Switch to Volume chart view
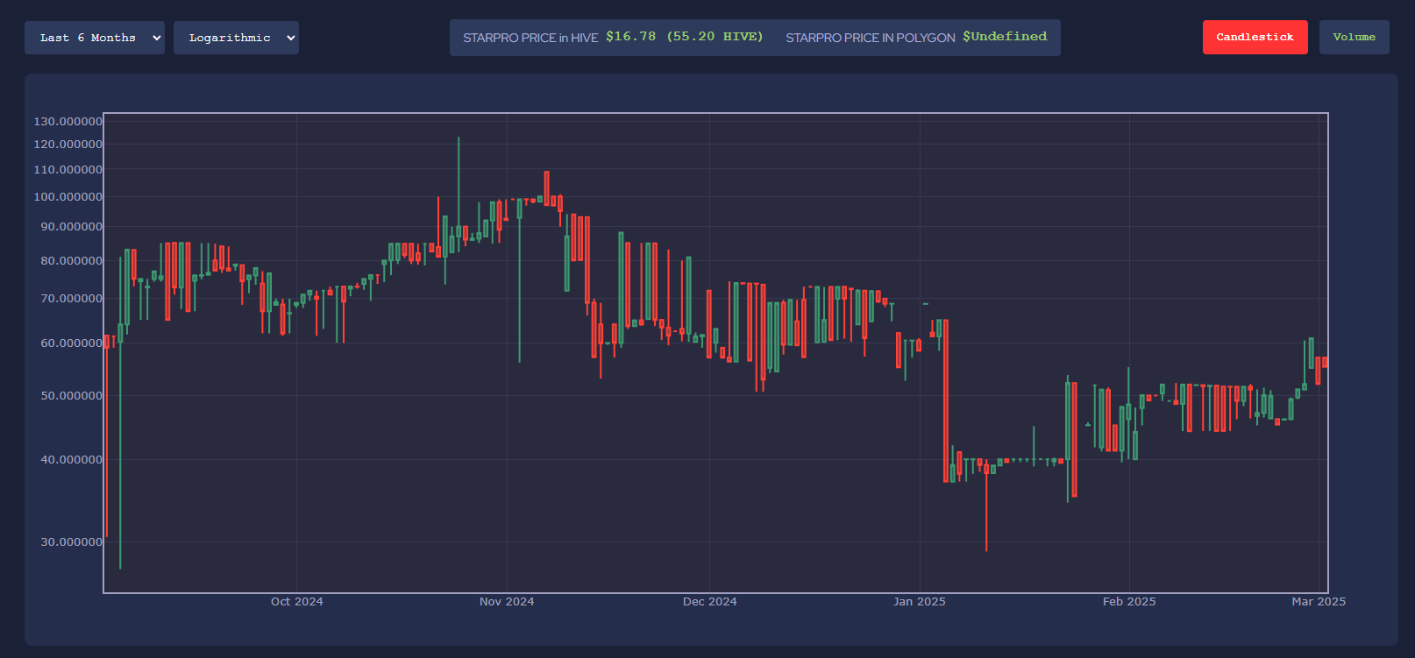The width and height of the screenshot is (1415, 658). coord(1354,38)
